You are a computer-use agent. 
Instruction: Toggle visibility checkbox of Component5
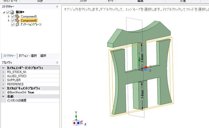[x=13, y=16]
